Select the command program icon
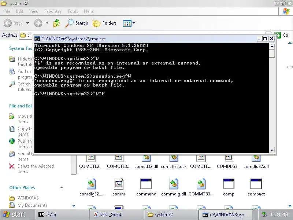 (146, 184)
